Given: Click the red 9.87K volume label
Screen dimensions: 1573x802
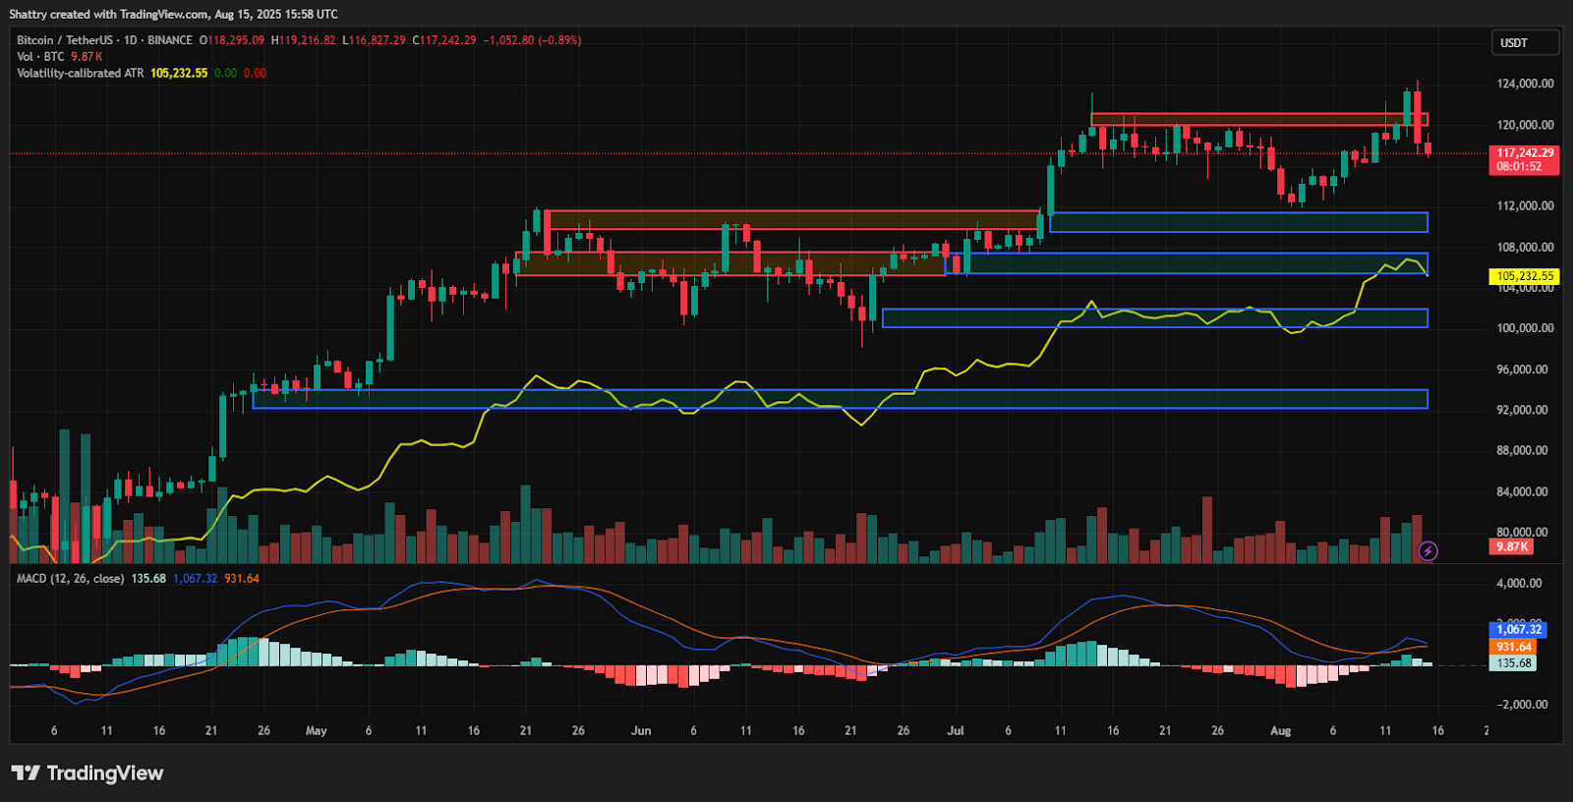Looking at the screenshot, I should (x=1511, y=546).
